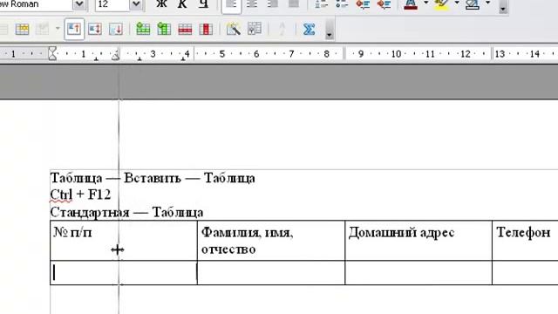558x314 pixels.
Task: Click the 'Фамилия, имя, отчество' header cell
Action: 271,241
